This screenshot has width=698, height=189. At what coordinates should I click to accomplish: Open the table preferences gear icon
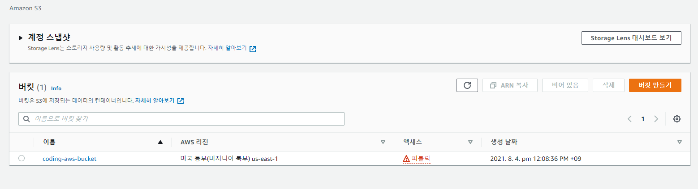click(x=677, y=119)
